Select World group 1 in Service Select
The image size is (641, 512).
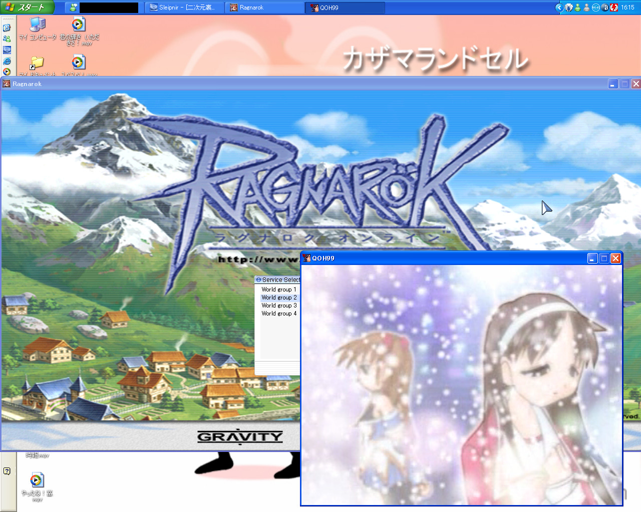click(x=279, y=289)
